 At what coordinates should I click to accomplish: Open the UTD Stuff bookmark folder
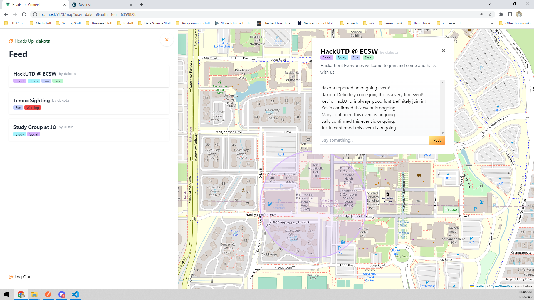[15, 23]
